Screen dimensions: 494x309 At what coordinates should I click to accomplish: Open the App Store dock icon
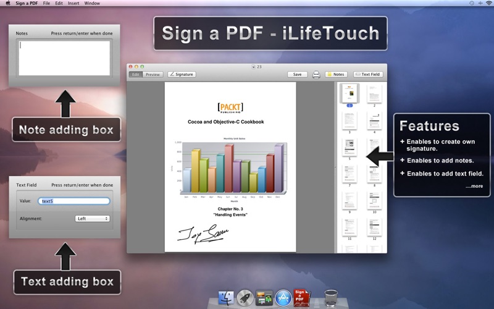click(x=283, y=298)
